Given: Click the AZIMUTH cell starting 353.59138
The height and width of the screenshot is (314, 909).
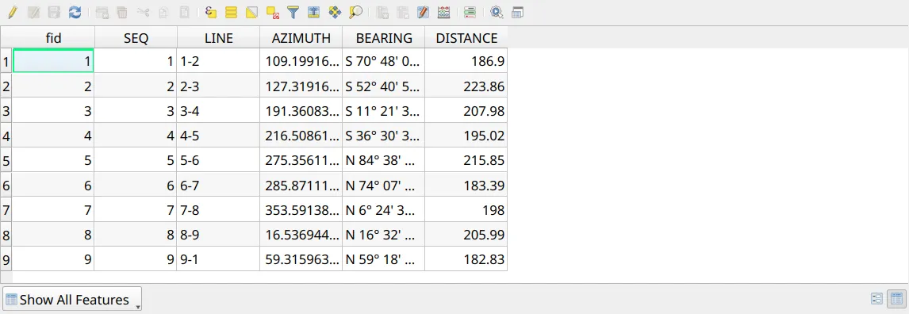Looking at the screenshot, I should point(301,210).
